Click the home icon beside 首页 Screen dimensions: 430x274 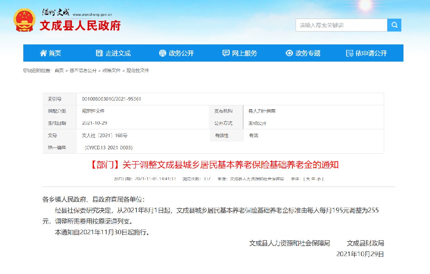click(x=43, y=53)
